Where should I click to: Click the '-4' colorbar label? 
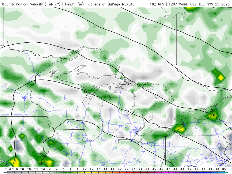click(x=36, y=169)
